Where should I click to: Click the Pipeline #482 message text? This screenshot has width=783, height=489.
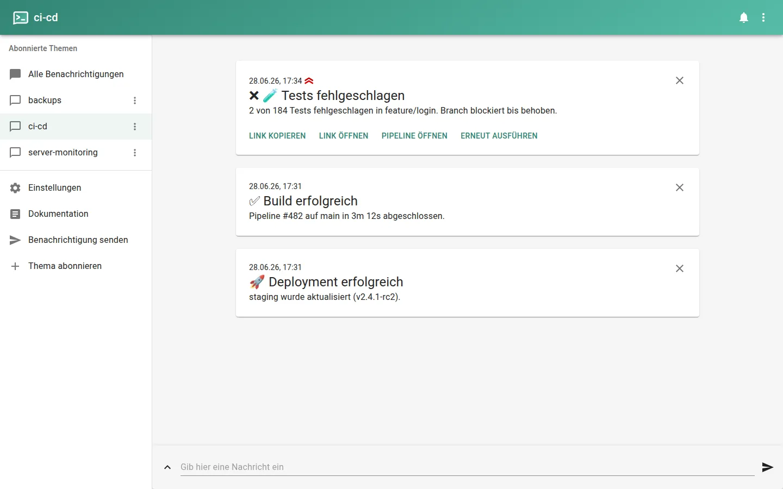pos(347,216)
